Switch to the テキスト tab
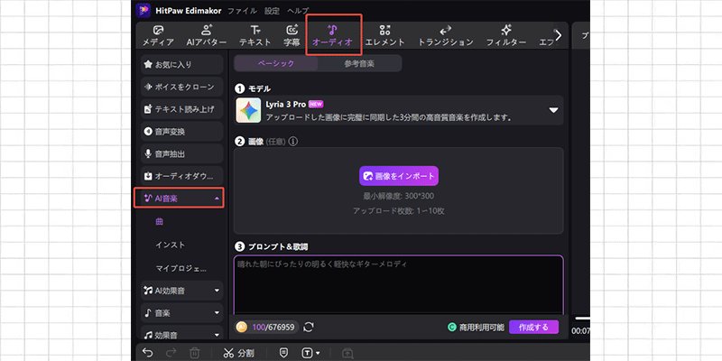Viewport: 722px width, 361px height. (255, 36)
